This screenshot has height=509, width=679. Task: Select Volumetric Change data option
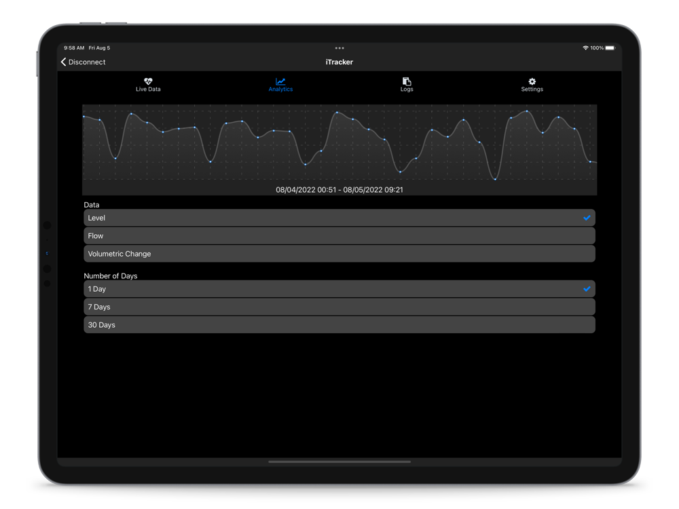click(339, 254)
